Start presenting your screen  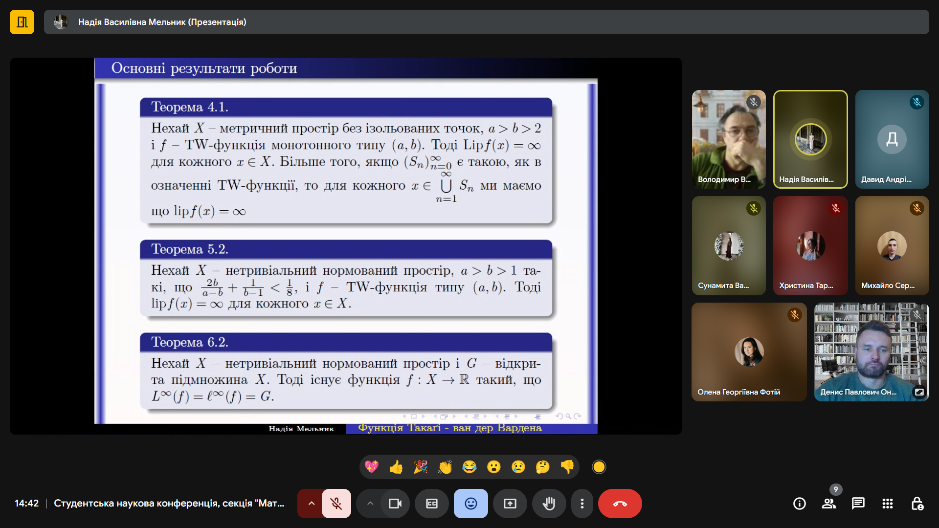coord(510,504)
